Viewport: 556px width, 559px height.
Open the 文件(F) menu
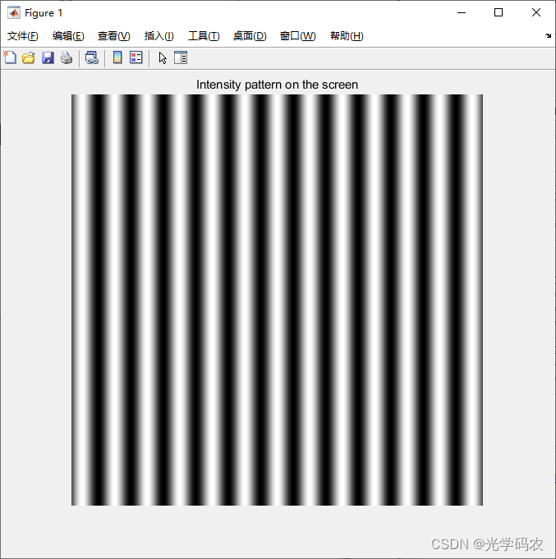point(23,36)
